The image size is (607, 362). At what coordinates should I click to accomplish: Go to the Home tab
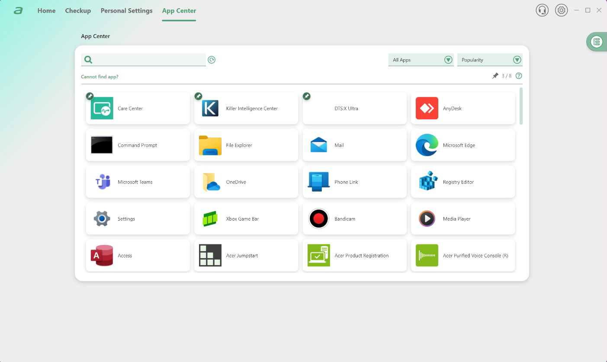[x=46, y=10]
